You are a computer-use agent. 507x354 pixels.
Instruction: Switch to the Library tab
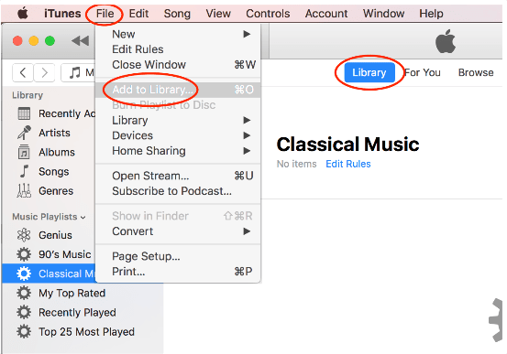pyautogui.click(x=369, y=72)
